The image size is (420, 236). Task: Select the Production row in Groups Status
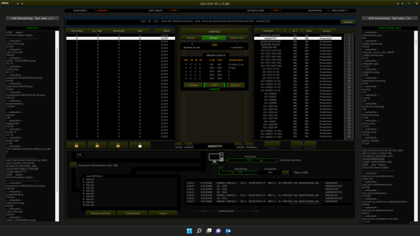point(214,65)
